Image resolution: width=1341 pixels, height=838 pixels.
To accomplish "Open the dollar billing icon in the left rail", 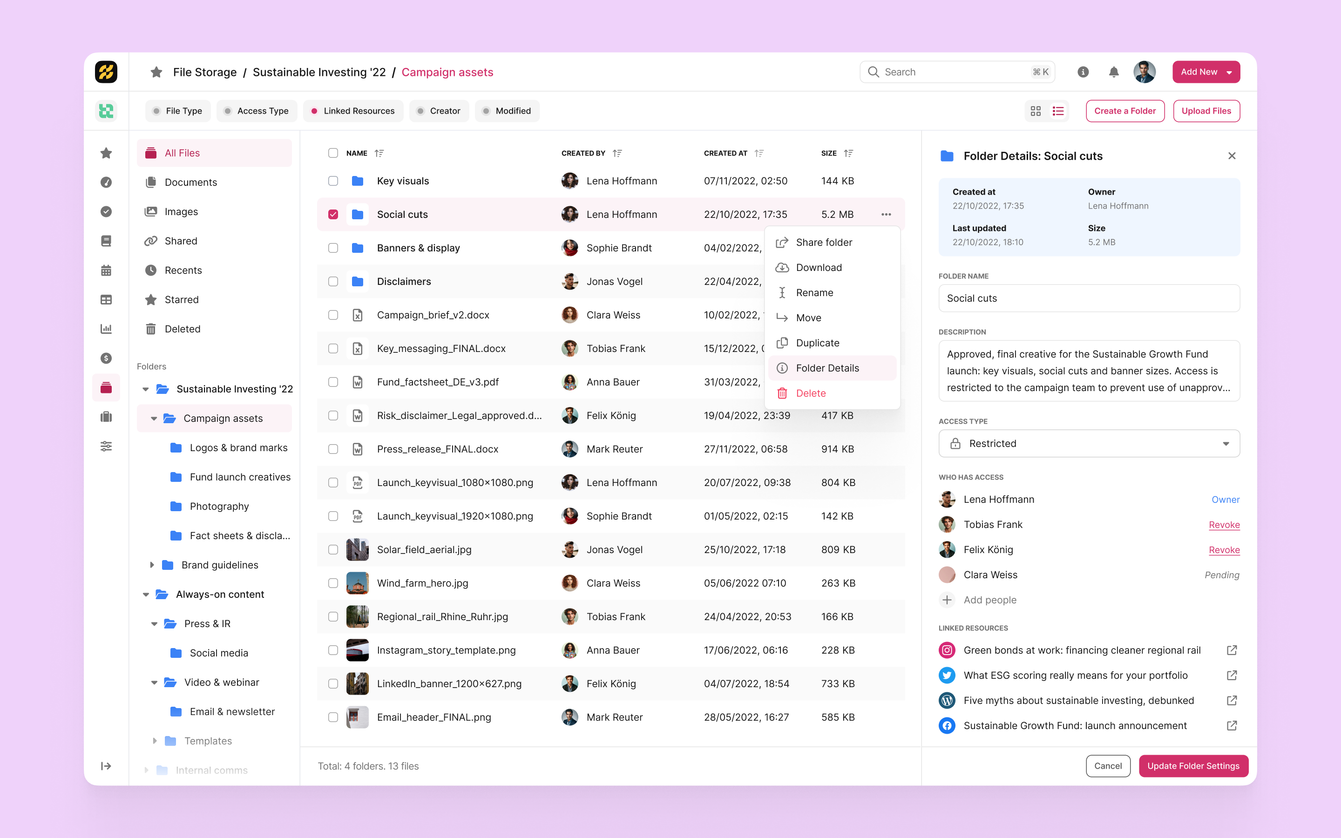I will (x=106, y=358).
